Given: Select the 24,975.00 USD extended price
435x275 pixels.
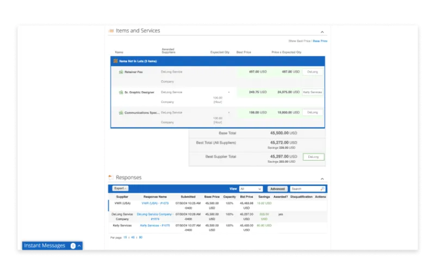Looking at the screenshot, I should [289, 92].
